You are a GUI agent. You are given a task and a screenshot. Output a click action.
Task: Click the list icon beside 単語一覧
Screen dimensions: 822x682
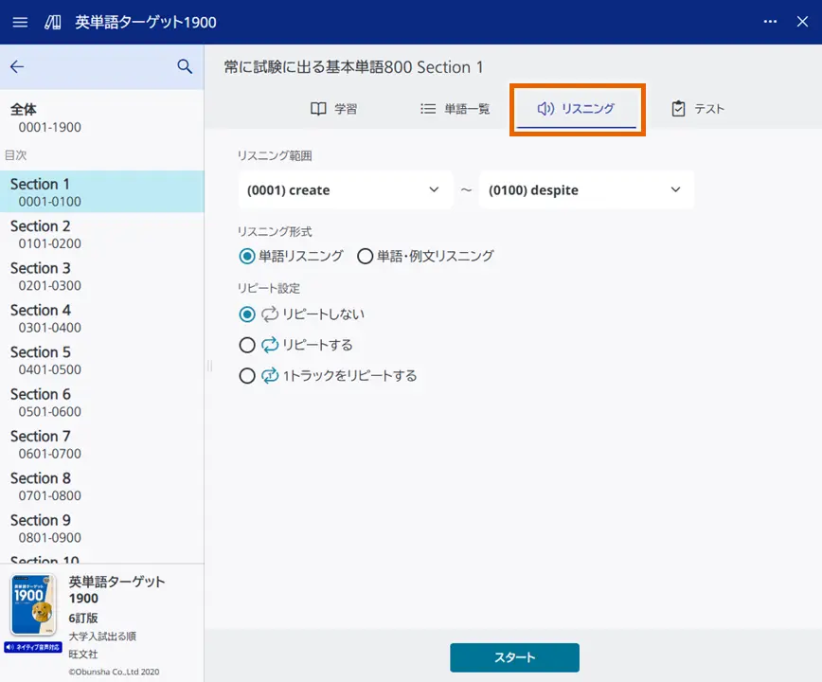428,108
